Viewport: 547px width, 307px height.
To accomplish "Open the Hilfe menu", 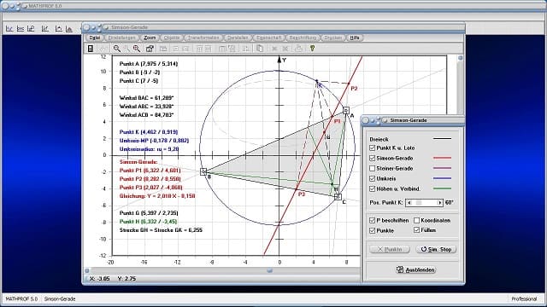I will click(355, 38).
